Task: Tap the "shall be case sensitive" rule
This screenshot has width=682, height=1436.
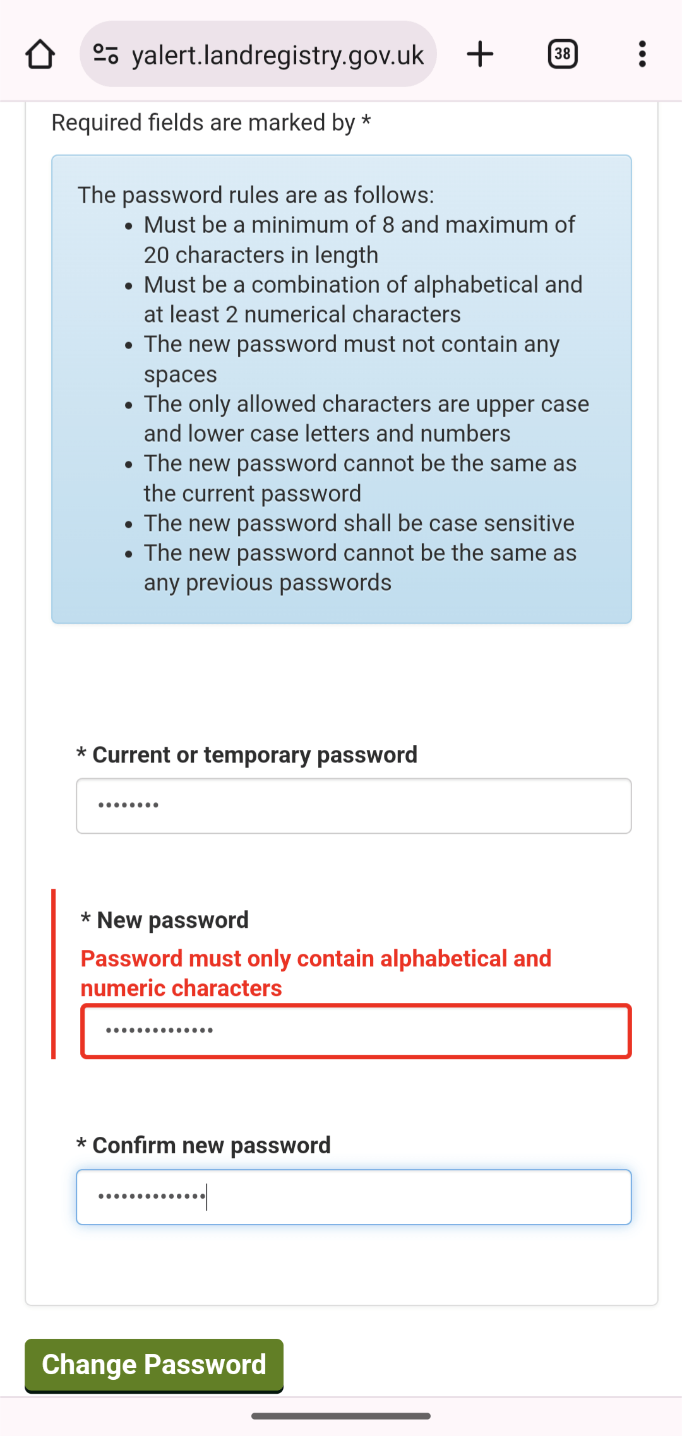Action: coord(359,523)
